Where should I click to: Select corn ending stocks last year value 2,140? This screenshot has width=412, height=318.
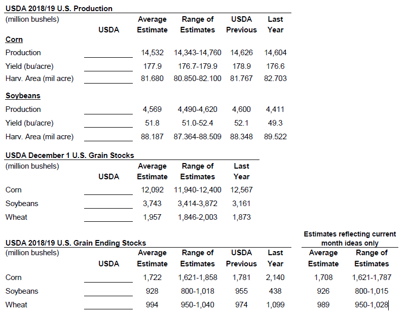275,277
